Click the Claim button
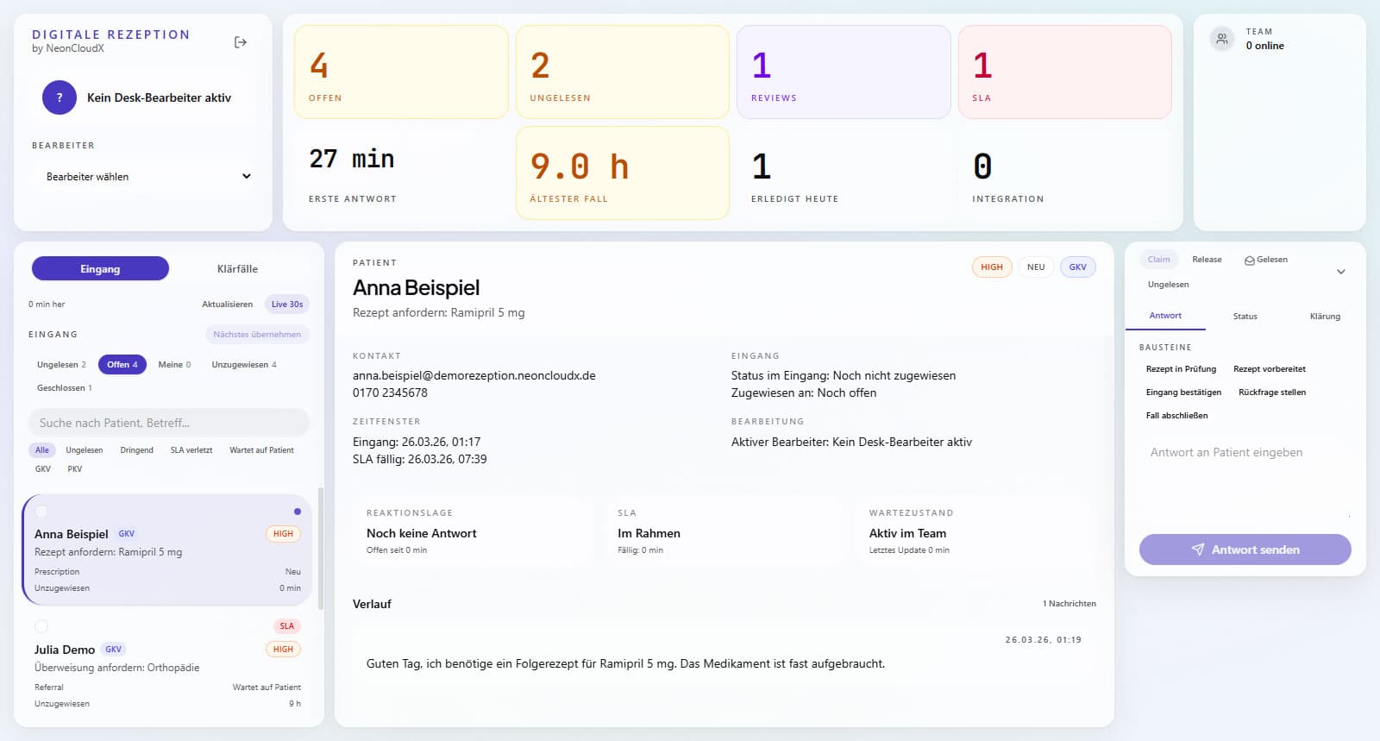 coord(1159,260)
